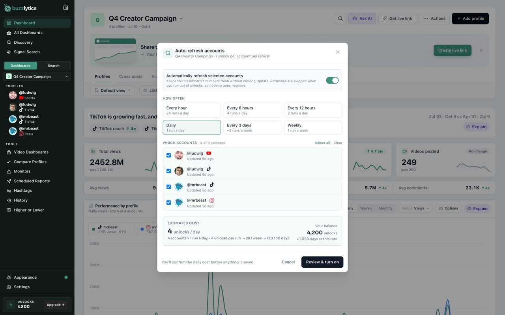Choose the Weekly frequency option
505x315 pixels.
point(313,128)
